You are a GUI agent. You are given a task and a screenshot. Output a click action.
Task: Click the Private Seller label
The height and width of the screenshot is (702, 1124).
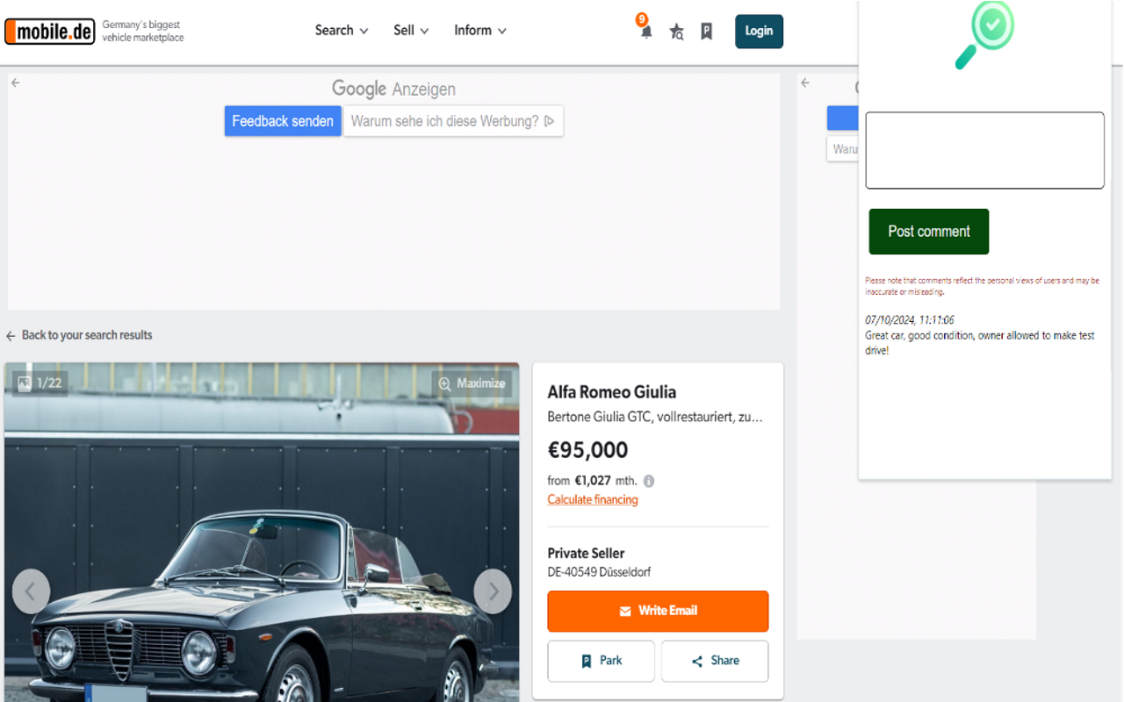(586, 554)
